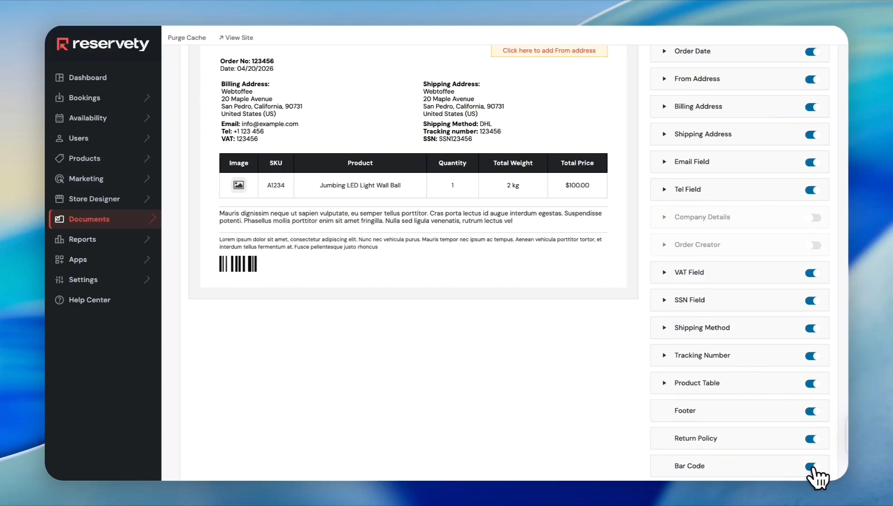Click the Reports chart icon
893x506 pixels.
[60, 239]
